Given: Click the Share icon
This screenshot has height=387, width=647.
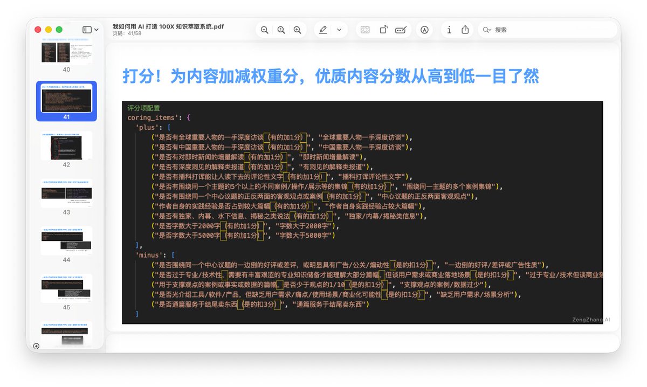Looking at the screenshot, I should [x=464, y=30].
